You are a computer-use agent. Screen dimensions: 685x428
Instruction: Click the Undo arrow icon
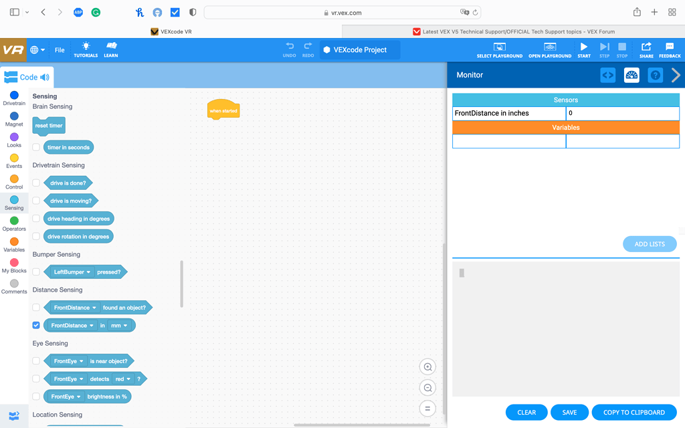(290, 46)
